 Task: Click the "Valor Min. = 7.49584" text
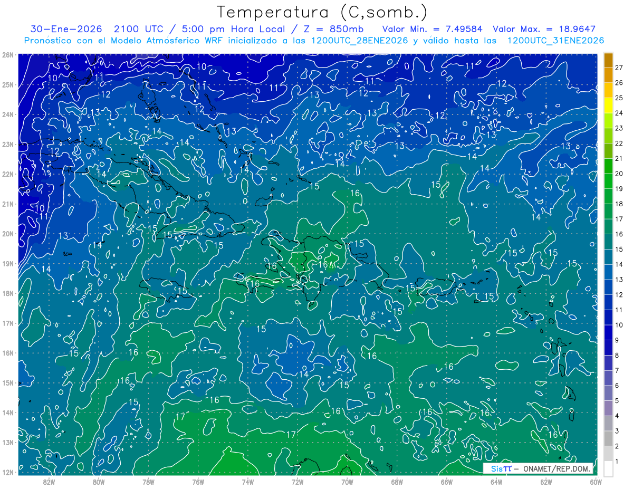coord(432,29)
